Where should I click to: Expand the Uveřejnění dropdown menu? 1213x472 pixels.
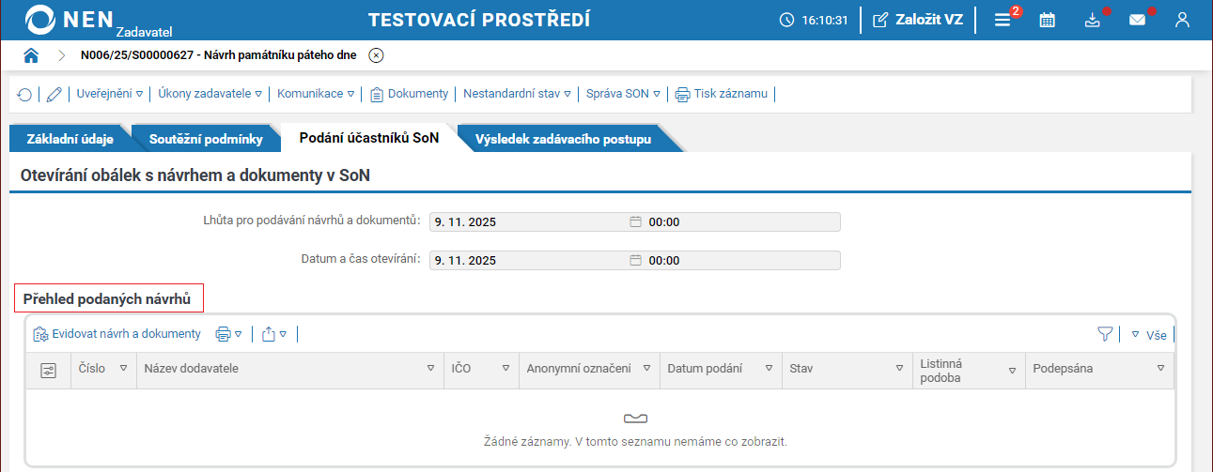tap(110, 94)
